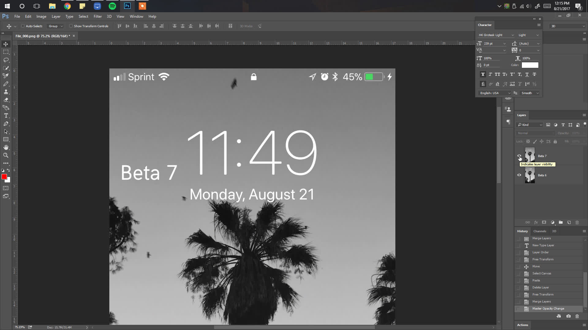Select the Lasso tool
Screen dimensions: 588x330
[x=6, y=60]
